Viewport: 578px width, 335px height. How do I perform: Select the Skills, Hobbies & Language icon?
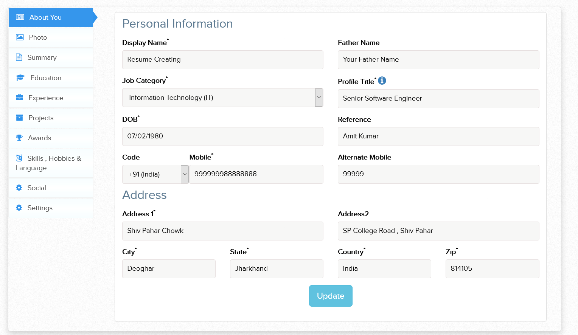pyautogui.click(x=19, y=158)
